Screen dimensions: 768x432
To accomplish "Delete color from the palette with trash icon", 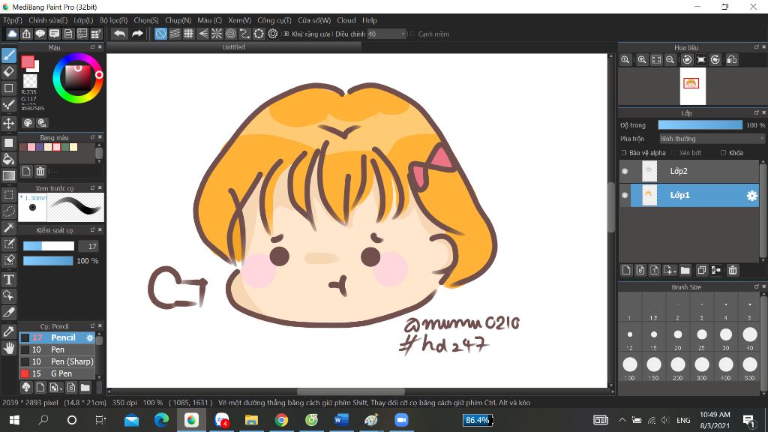I will point(40,172).
